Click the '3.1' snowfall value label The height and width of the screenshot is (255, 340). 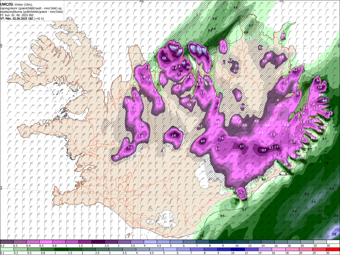click(242, 146)
